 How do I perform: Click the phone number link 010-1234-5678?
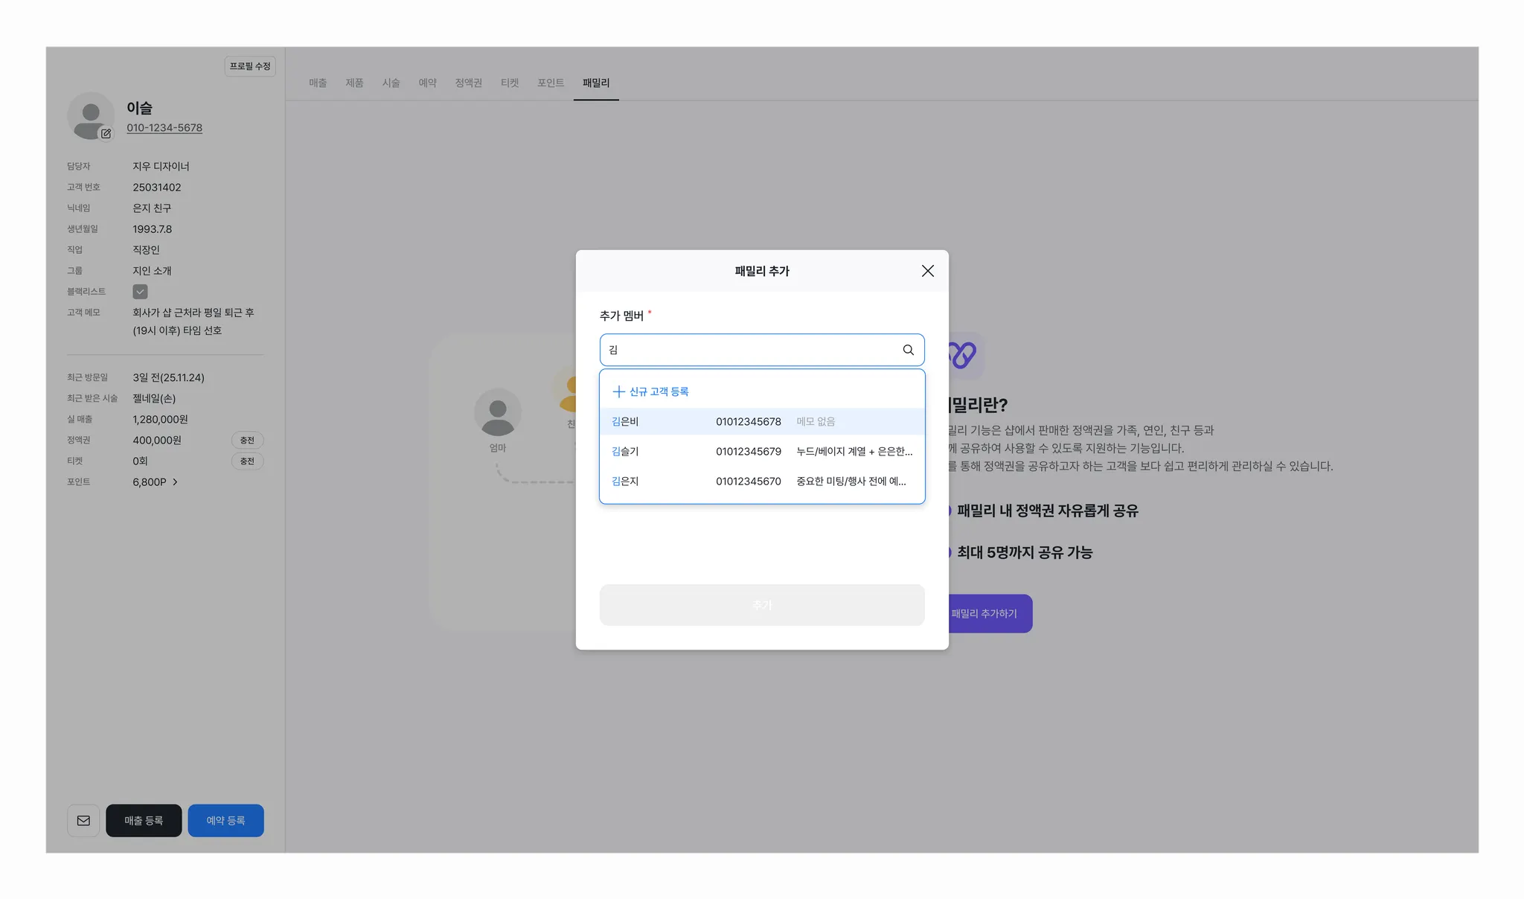tap(164, 128)
